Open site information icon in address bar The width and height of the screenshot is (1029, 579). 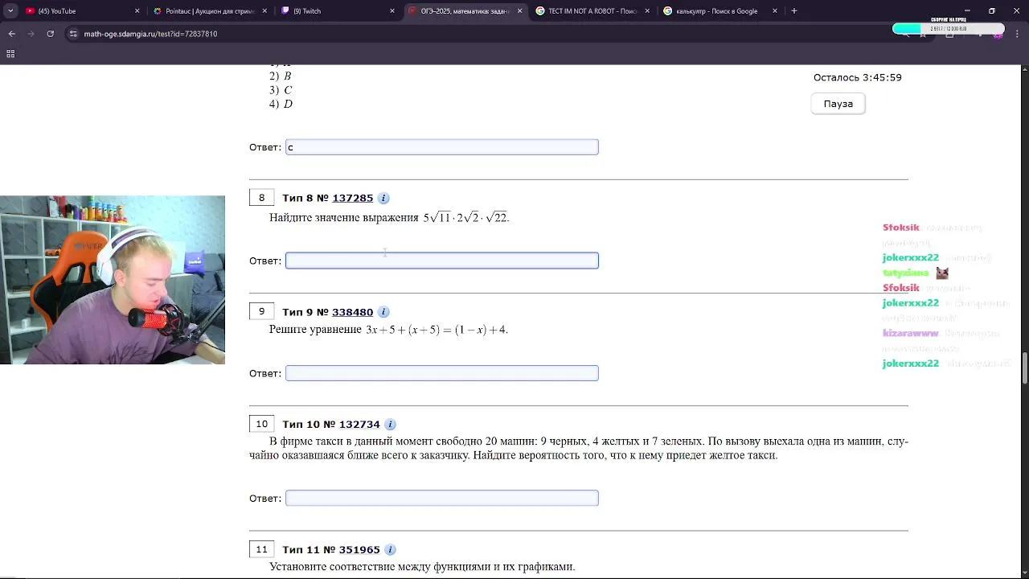pos(73,34)
